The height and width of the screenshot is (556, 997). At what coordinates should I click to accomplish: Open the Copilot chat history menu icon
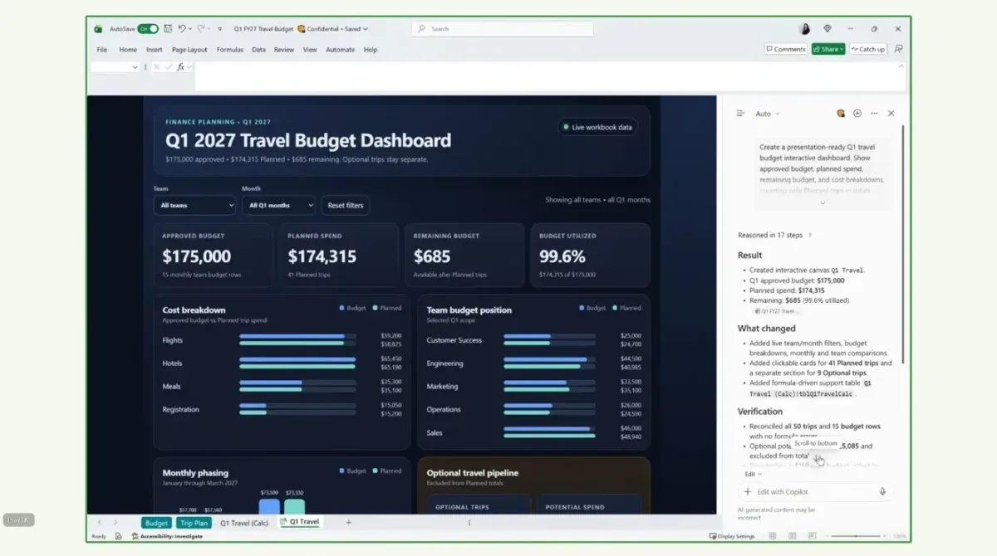pyautogui.click(x=740, y=114)
